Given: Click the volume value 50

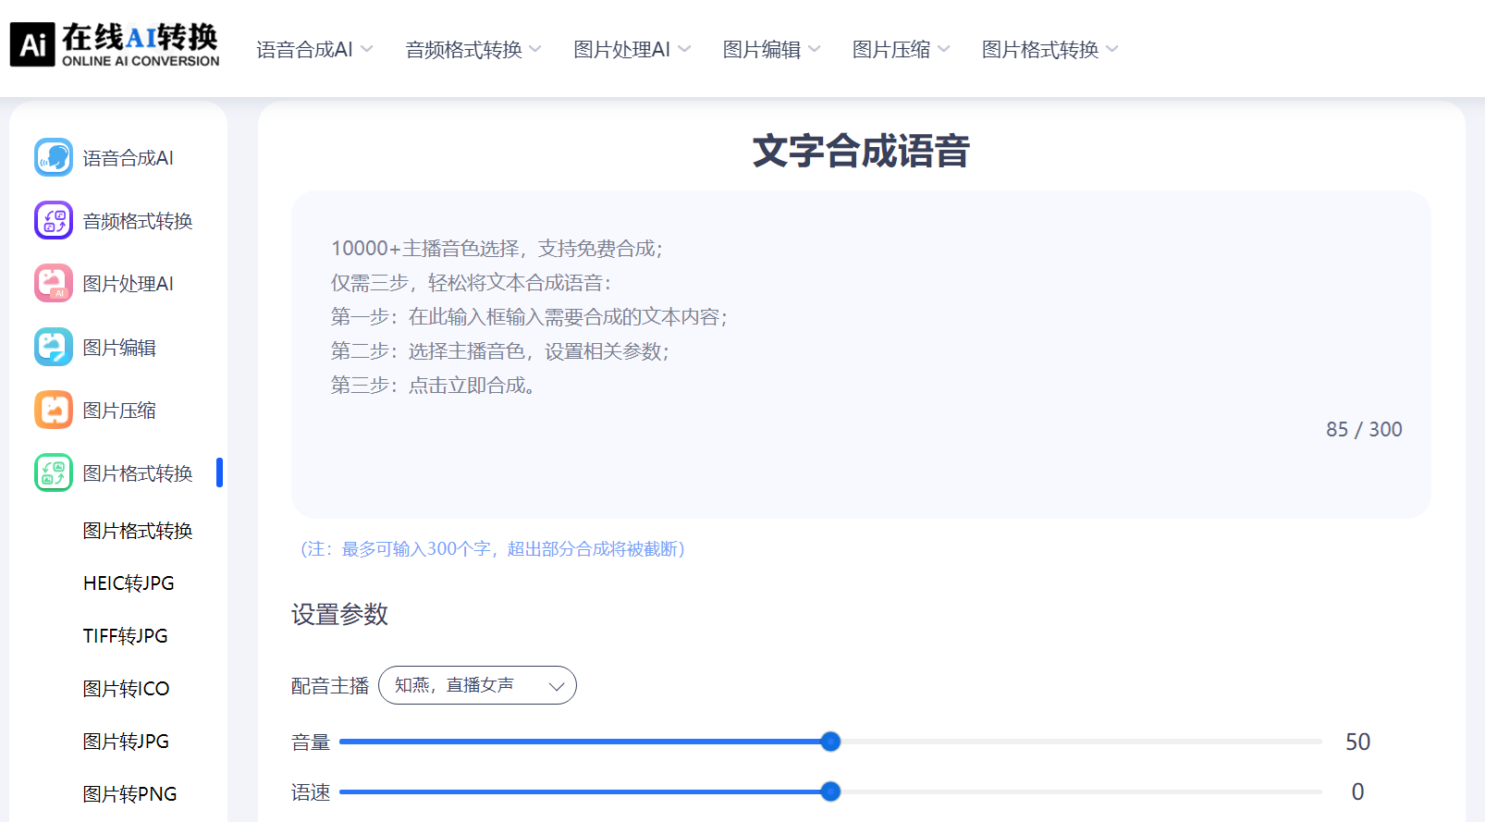Looking at the screenshot, I should (x=1357, y=742).
